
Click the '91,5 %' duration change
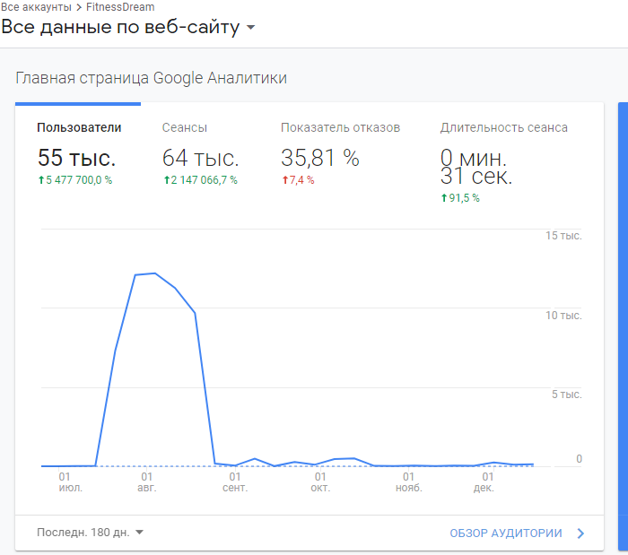459,197
